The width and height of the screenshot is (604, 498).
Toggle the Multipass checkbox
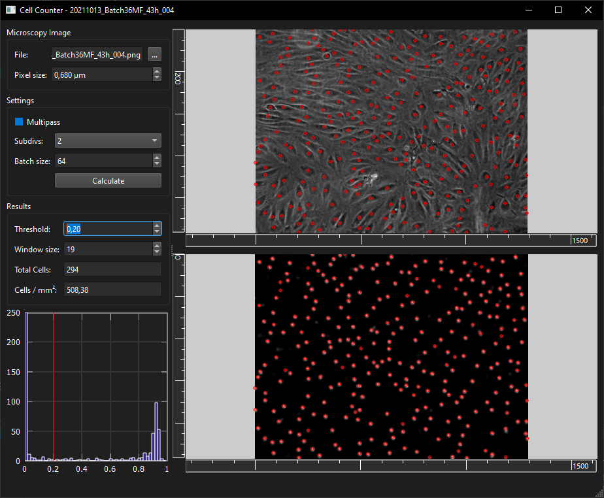(19, 122)
